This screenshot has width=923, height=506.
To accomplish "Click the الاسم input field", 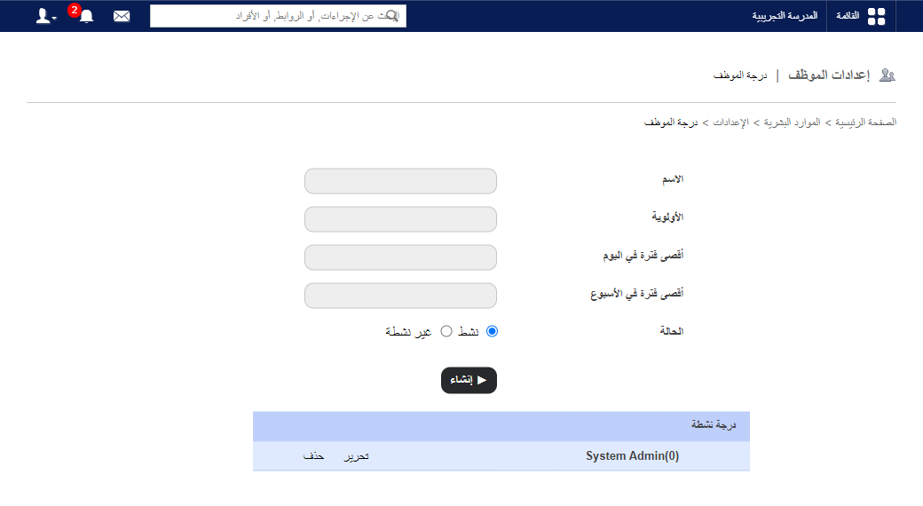I will (x=400, y=181).
